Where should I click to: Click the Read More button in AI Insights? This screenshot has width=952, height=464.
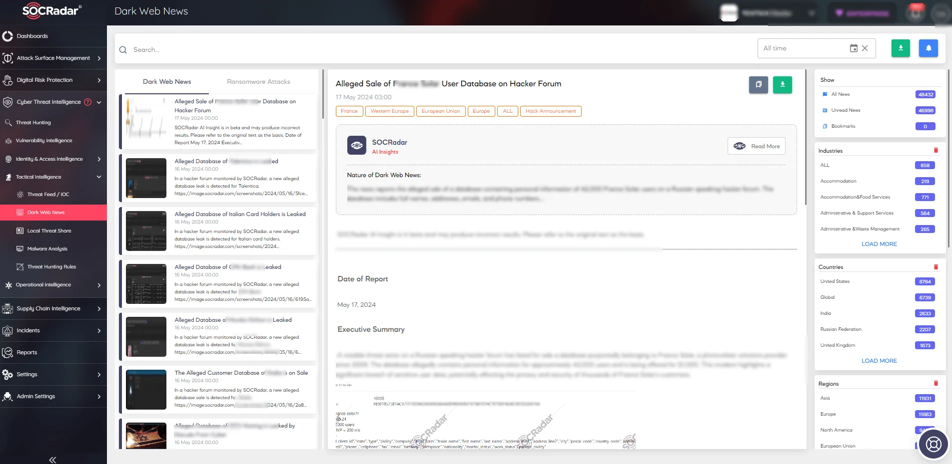click(x=757, y=146)
